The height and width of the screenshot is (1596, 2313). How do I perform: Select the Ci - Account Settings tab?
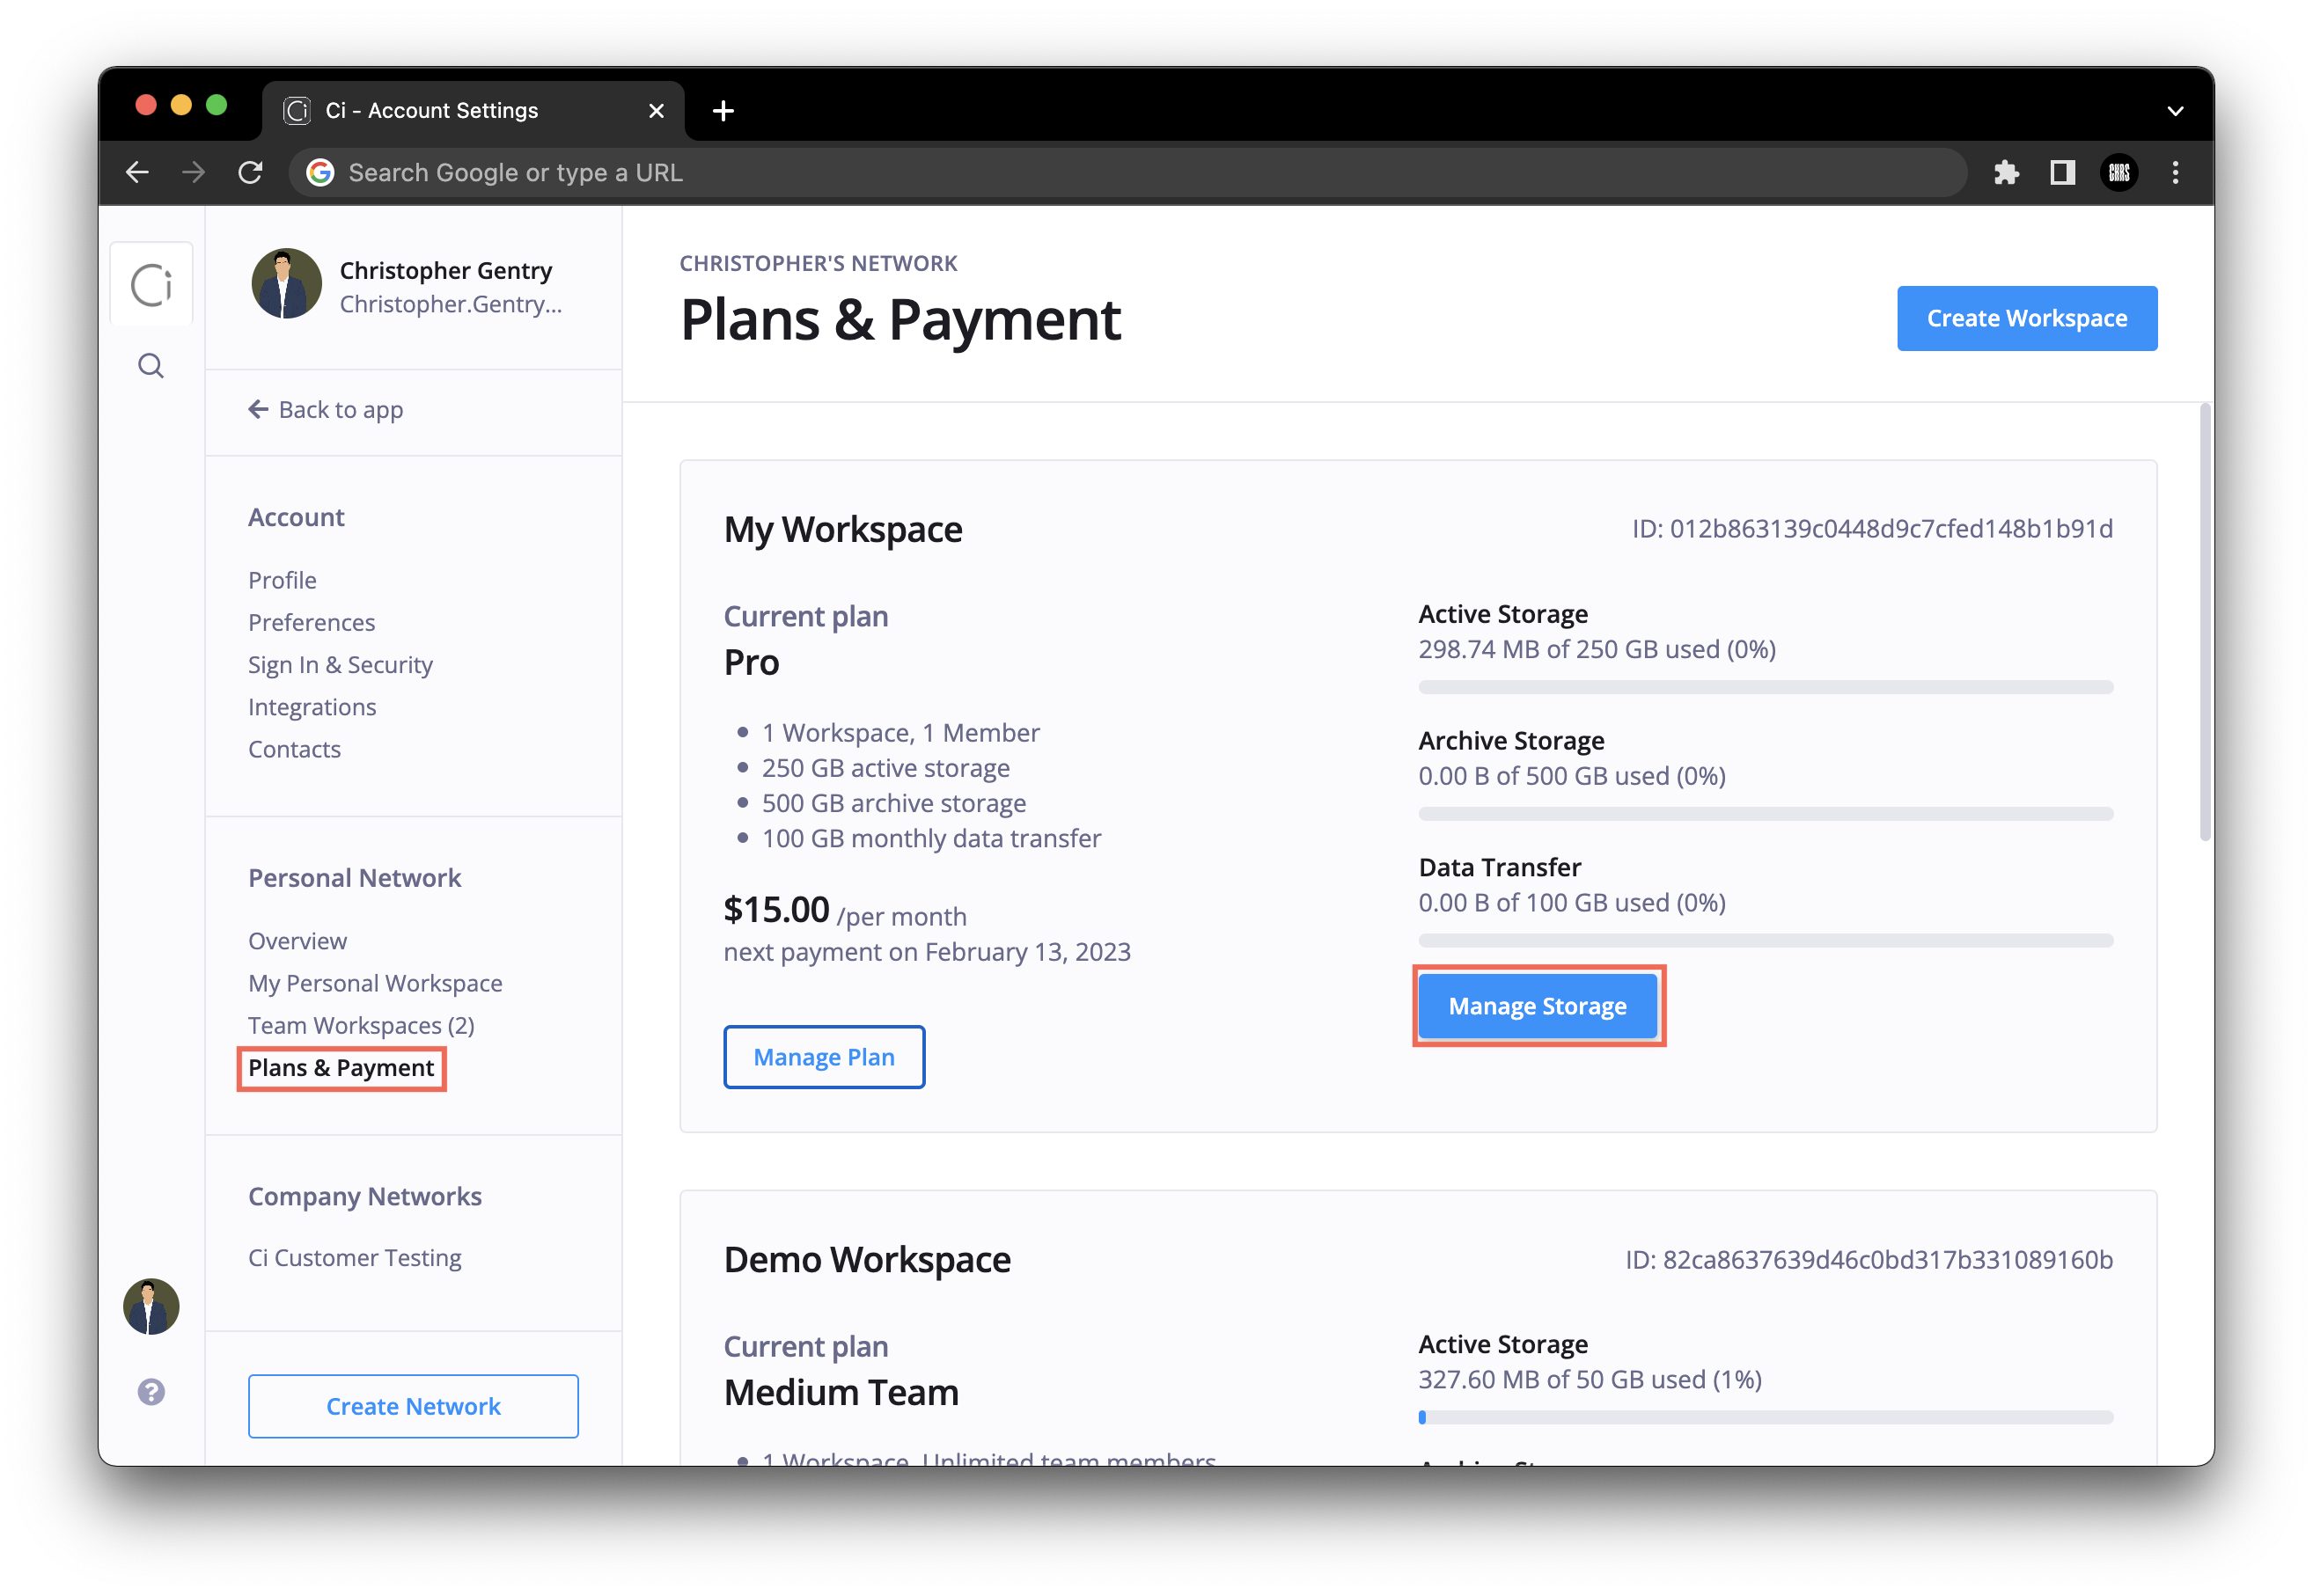pyautogui.click(x=474, y=110)
